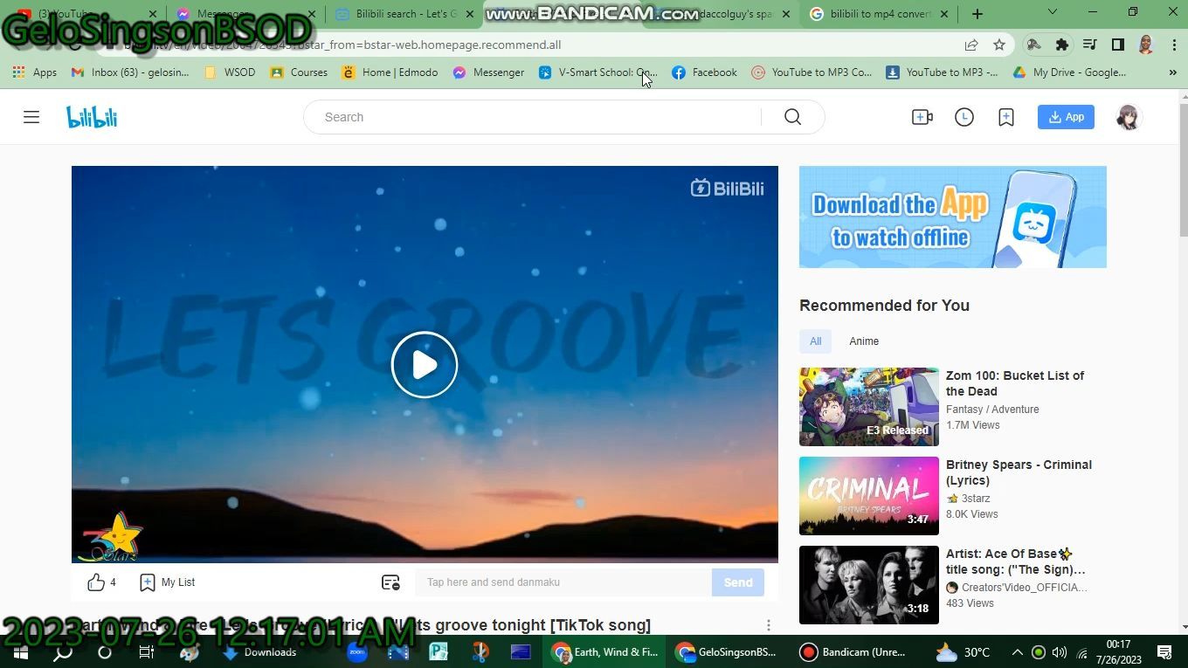
Task: Open the Chrome profile avatar
Action: 1146,45
